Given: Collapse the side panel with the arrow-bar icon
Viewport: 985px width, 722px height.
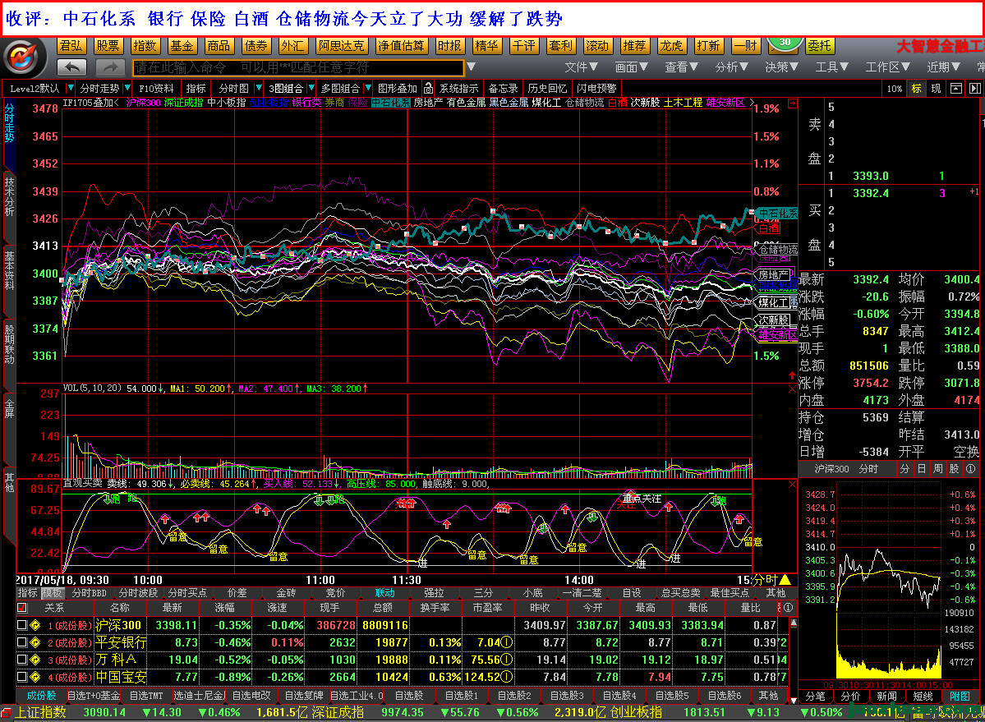Looking at the screenshot, I should (975, 89).
